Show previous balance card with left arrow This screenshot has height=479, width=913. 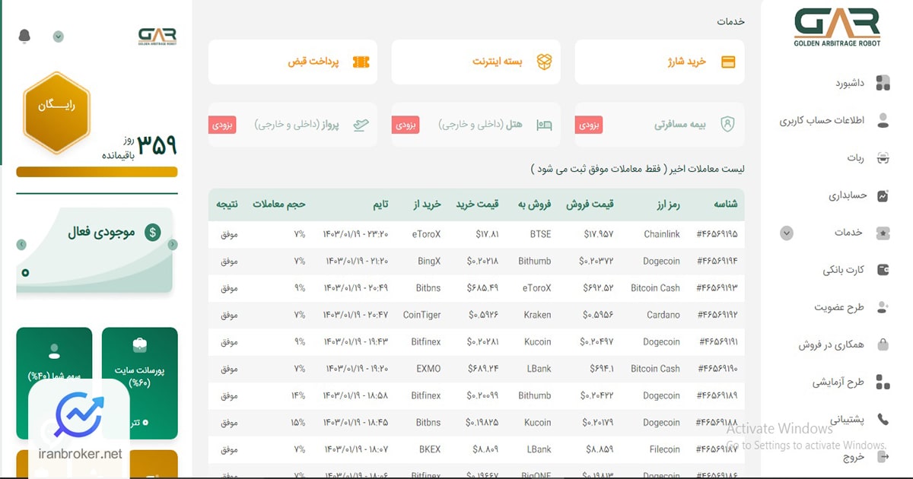tap(21, 245)
